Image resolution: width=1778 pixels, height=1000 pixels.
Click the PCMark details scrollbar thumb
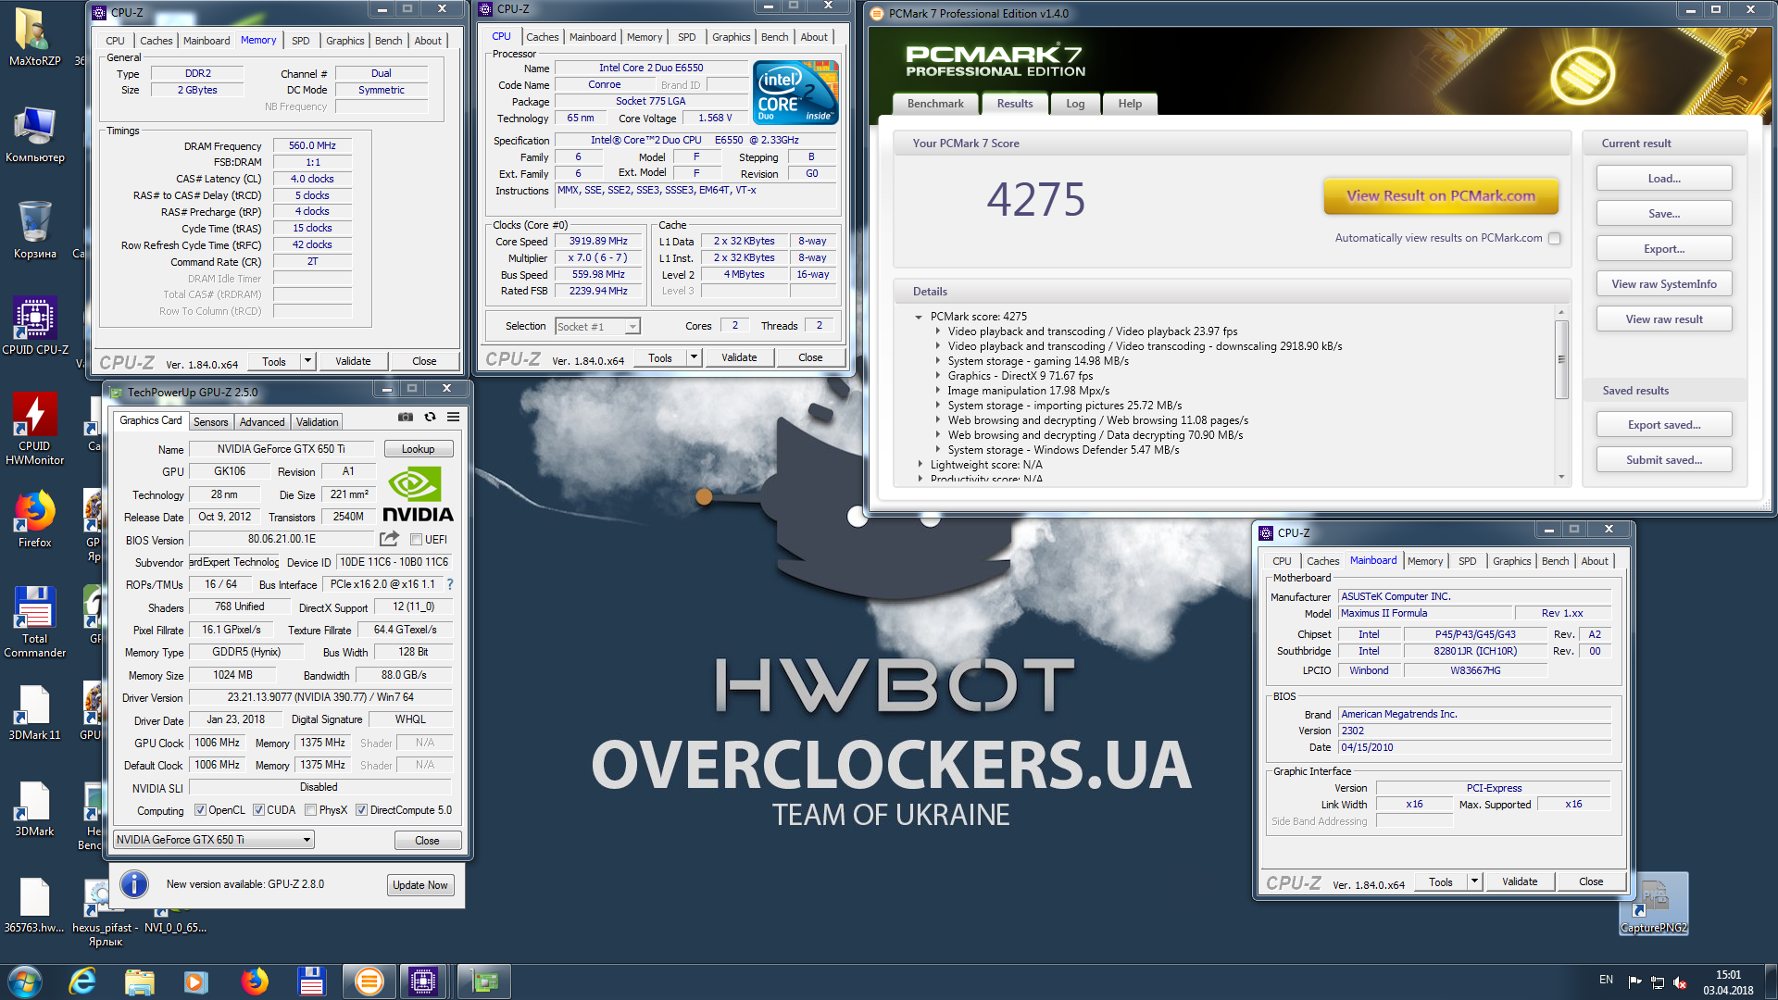(x=1561, y=359)
